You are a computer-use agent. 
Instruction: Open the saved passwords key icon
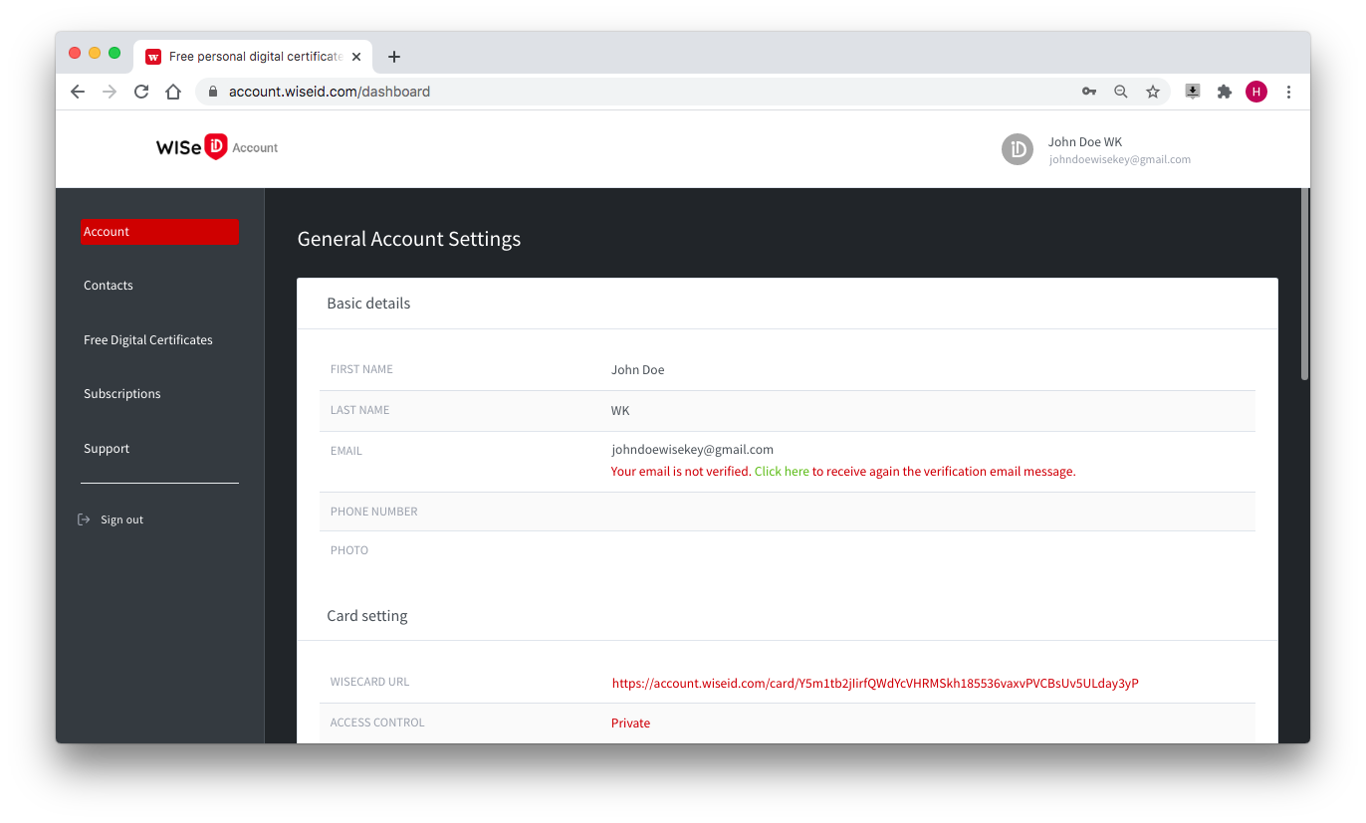click(1089, 92)
